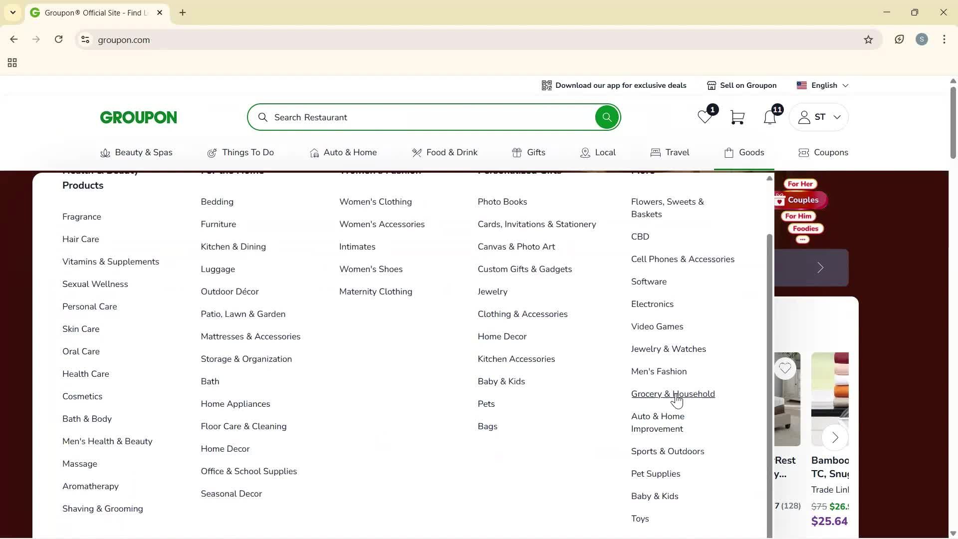
Task: Open notifications via the bell icon
Action: tap(770, 118)
